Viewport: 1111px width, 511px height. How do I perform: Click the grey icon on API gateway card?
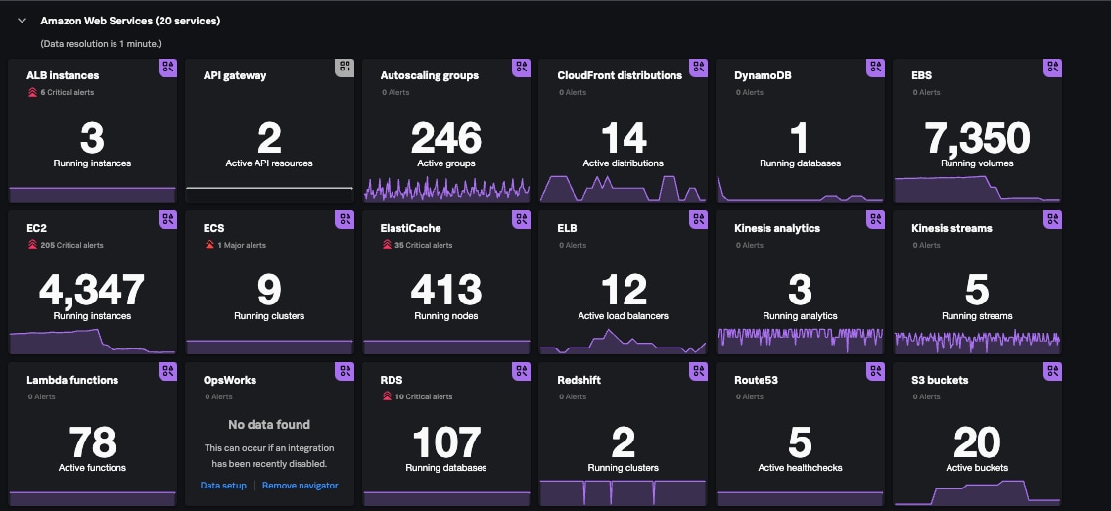(x=345, y=68)
